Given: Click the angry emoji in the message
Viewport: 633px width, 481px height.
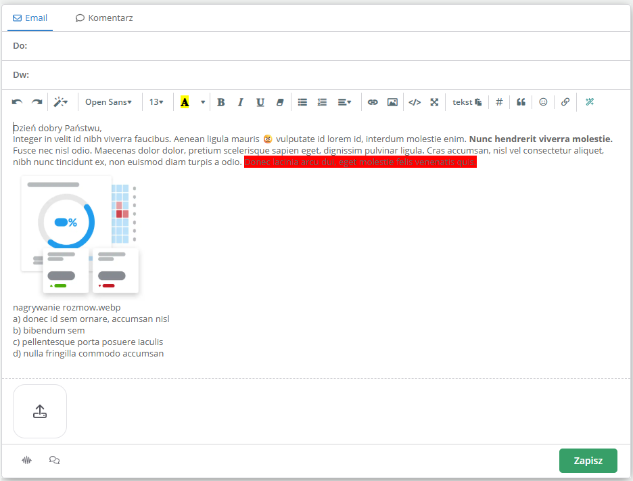Looking at the screenshot, I should (268, 139).
